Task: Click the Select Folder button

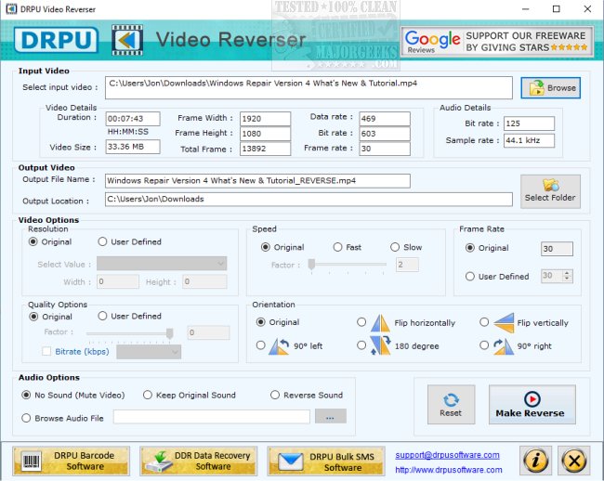Action: 550,191
